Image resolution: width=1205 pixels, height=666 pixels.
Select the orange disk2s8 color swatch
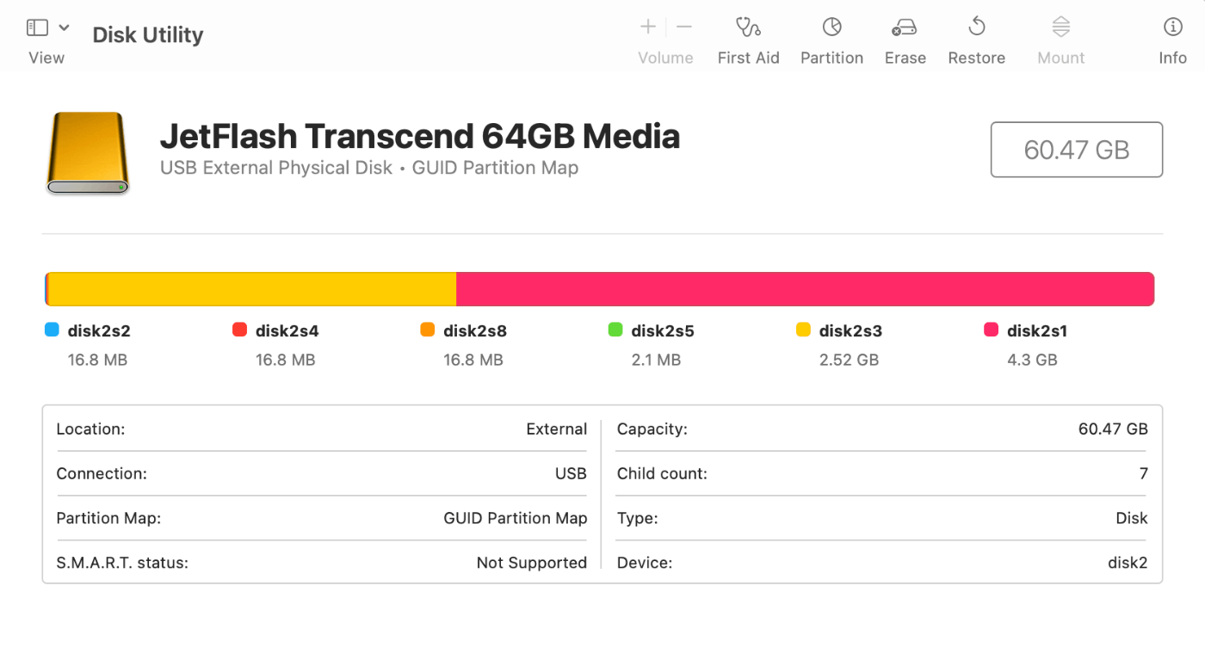tap(427, 330)
